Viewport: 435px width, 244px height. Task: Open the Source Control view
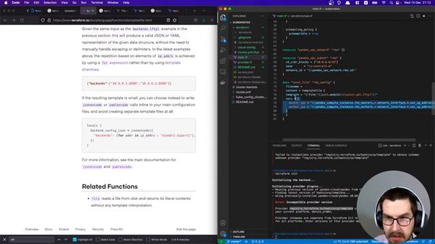[x=223, y=39]
